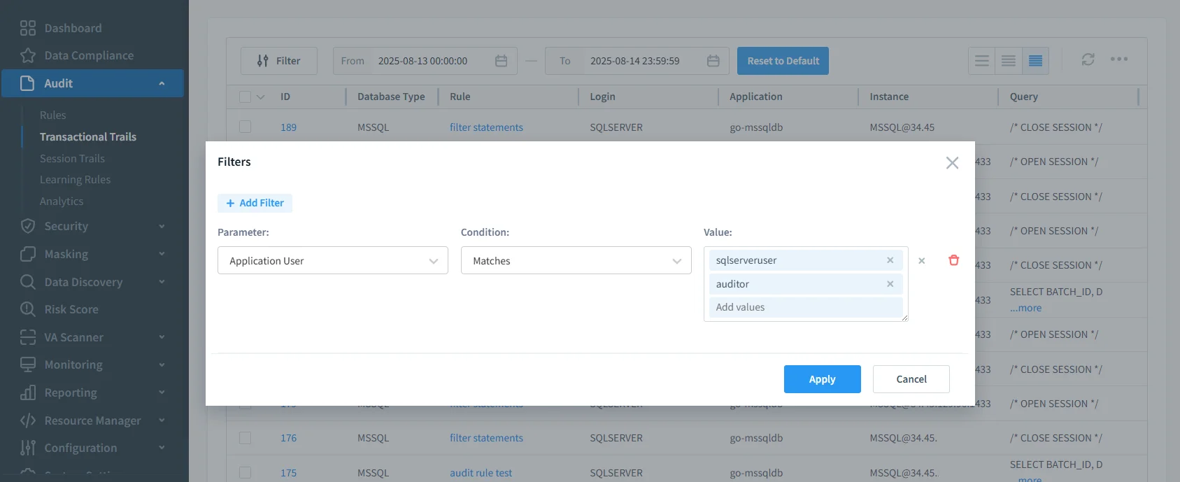This screenshot has height=482, width=1180.
Task: Clear all values in the Value field
Action: pos(922,261)
